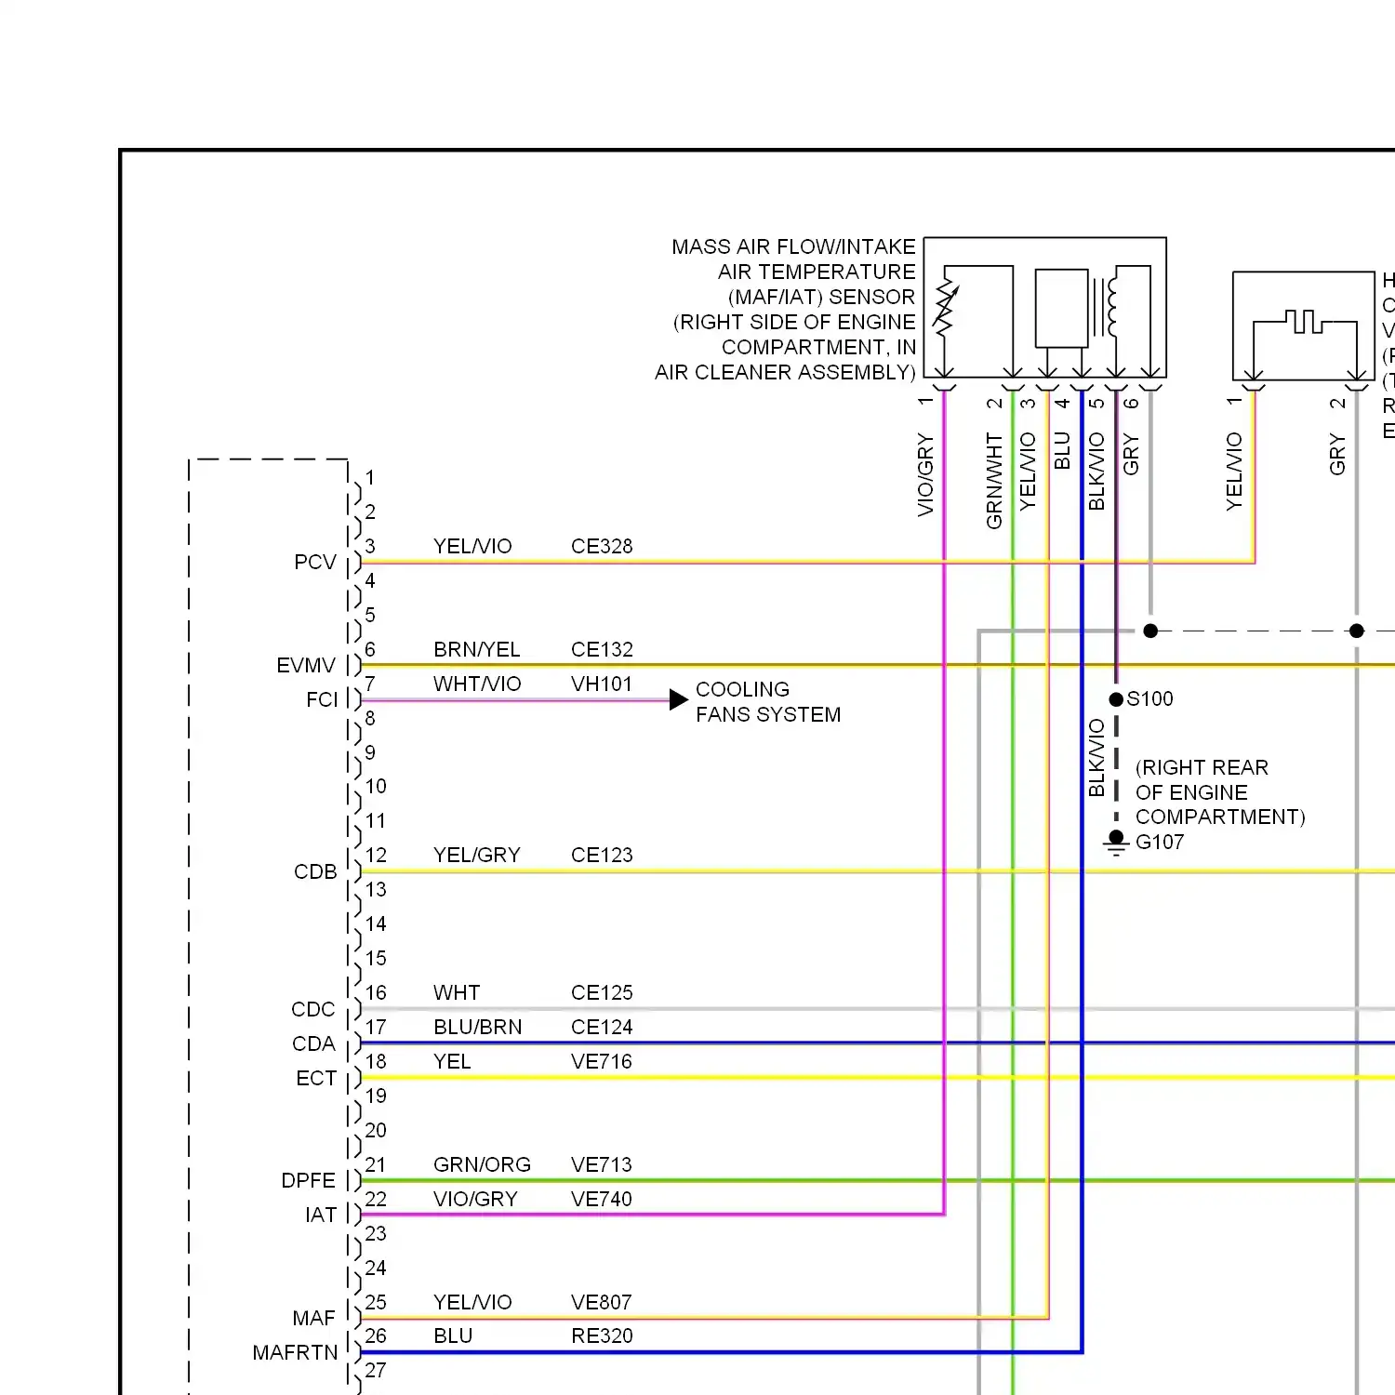
Task: Click the IAT pin name
Action: tap(321, 1215)
